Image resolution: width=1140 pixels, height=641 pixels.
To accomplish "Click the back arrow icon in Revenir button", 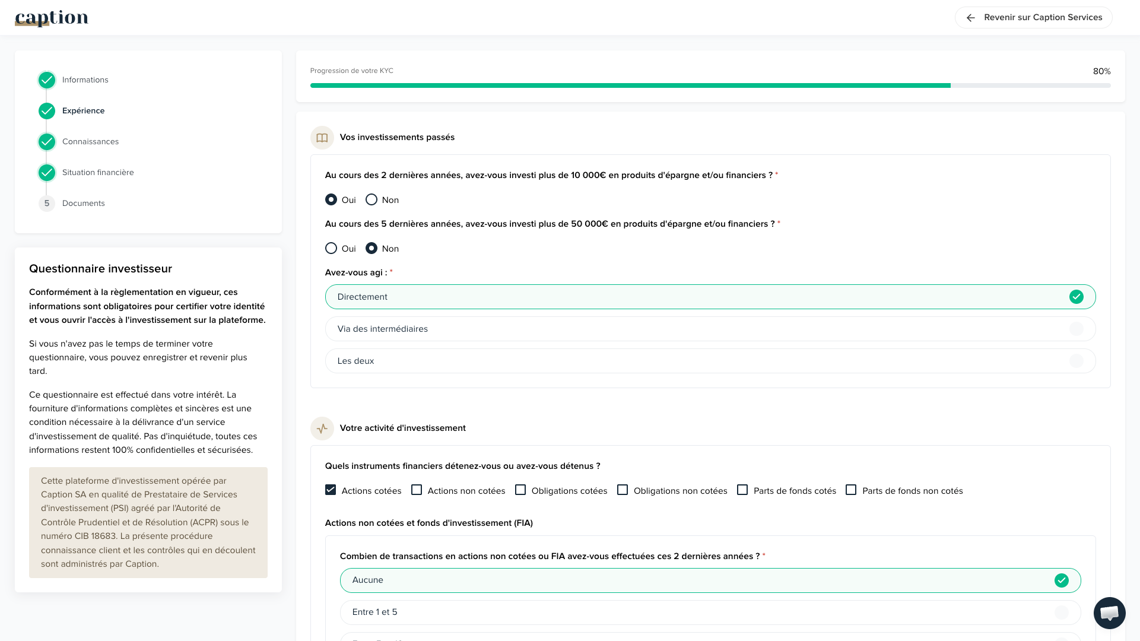I will (x=970, y=18).
